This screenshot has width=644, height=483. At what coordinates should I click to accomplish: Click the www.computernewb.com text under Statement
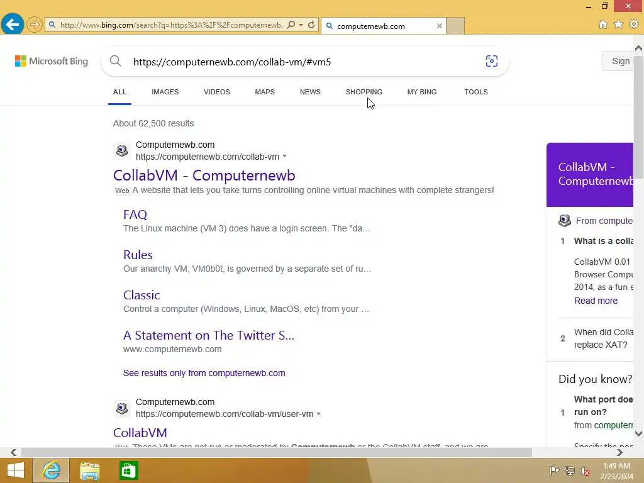pyautogui.click(x=172, y=349)
